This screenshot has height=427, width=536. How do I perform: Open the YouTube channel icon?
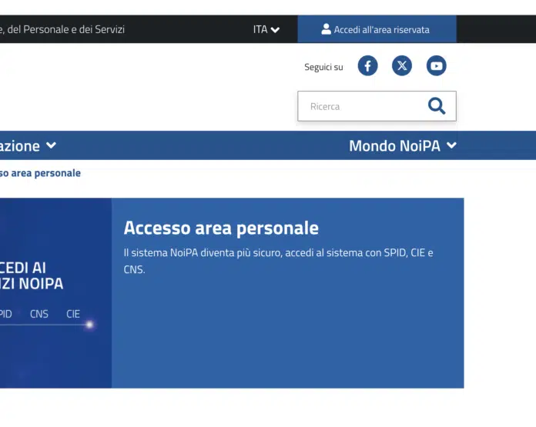tap(437, 66)
